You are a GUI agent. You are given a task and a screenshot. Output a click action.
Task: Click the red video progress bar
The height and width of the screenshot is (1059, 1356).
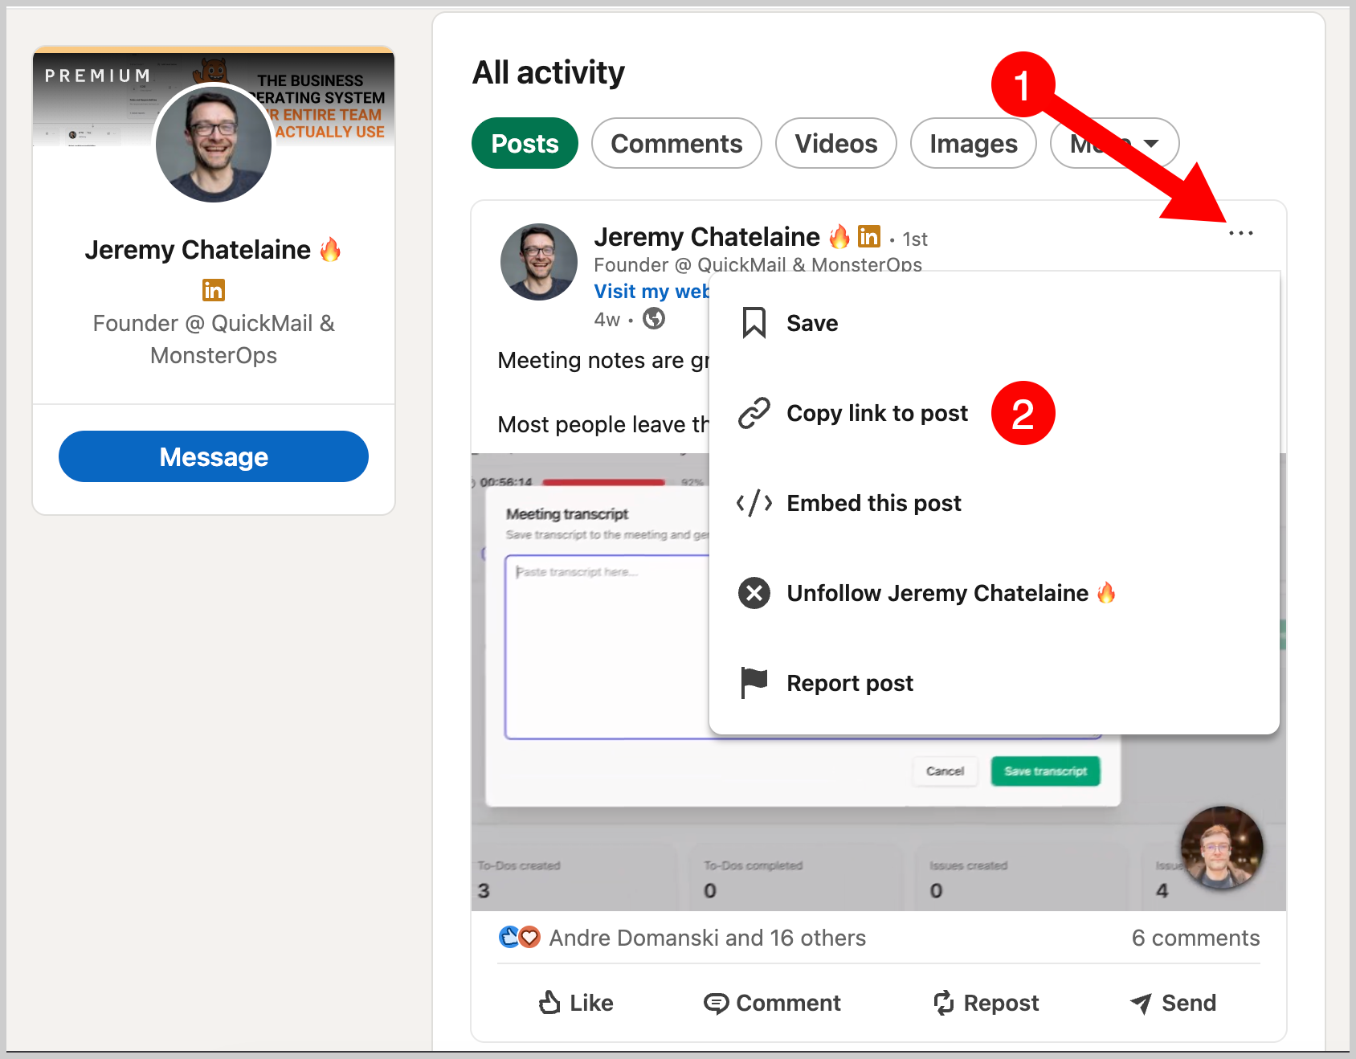click(x=603, y=483)
